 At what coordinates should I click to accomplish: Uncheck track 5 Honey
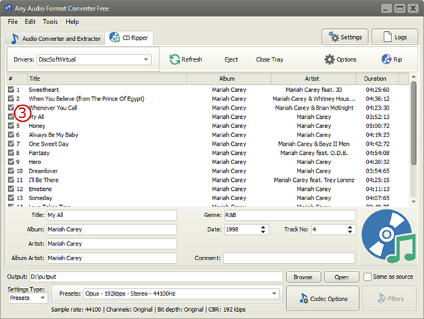pyautogui.click(x=11, y=125)
